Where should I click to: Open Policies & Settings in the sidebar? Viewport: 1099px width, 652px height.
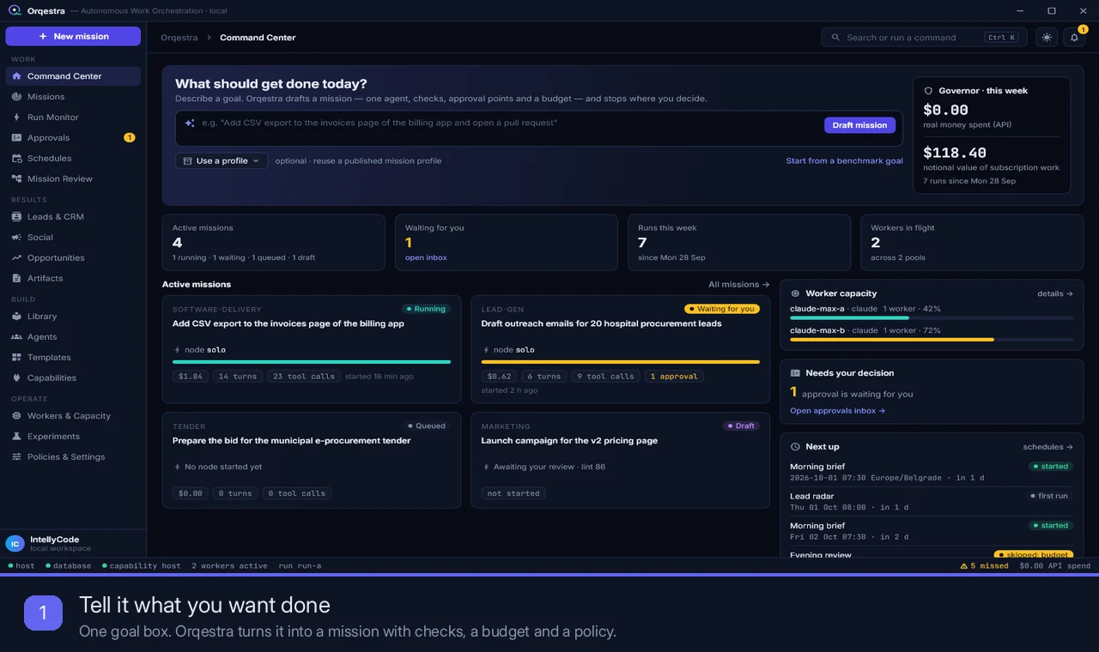click(73, 457)
